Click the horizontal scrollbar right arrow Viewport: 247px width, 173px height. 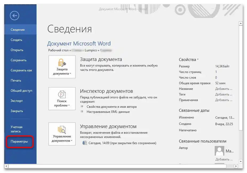click(x=236, y=166)
